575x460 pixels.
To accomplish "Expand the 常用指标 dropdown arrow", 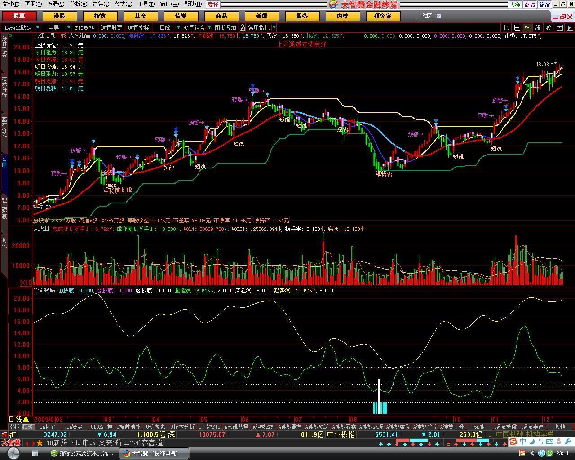I will click(x=274, y=27).
